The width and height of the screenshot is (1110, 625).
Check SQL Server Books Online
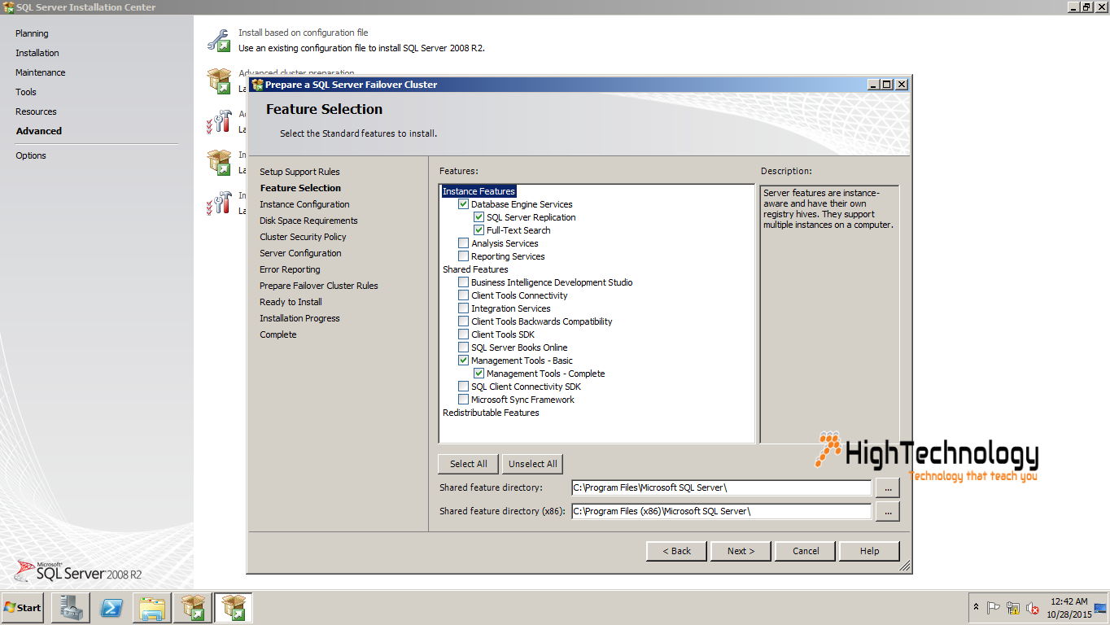[x=464, y=347]
